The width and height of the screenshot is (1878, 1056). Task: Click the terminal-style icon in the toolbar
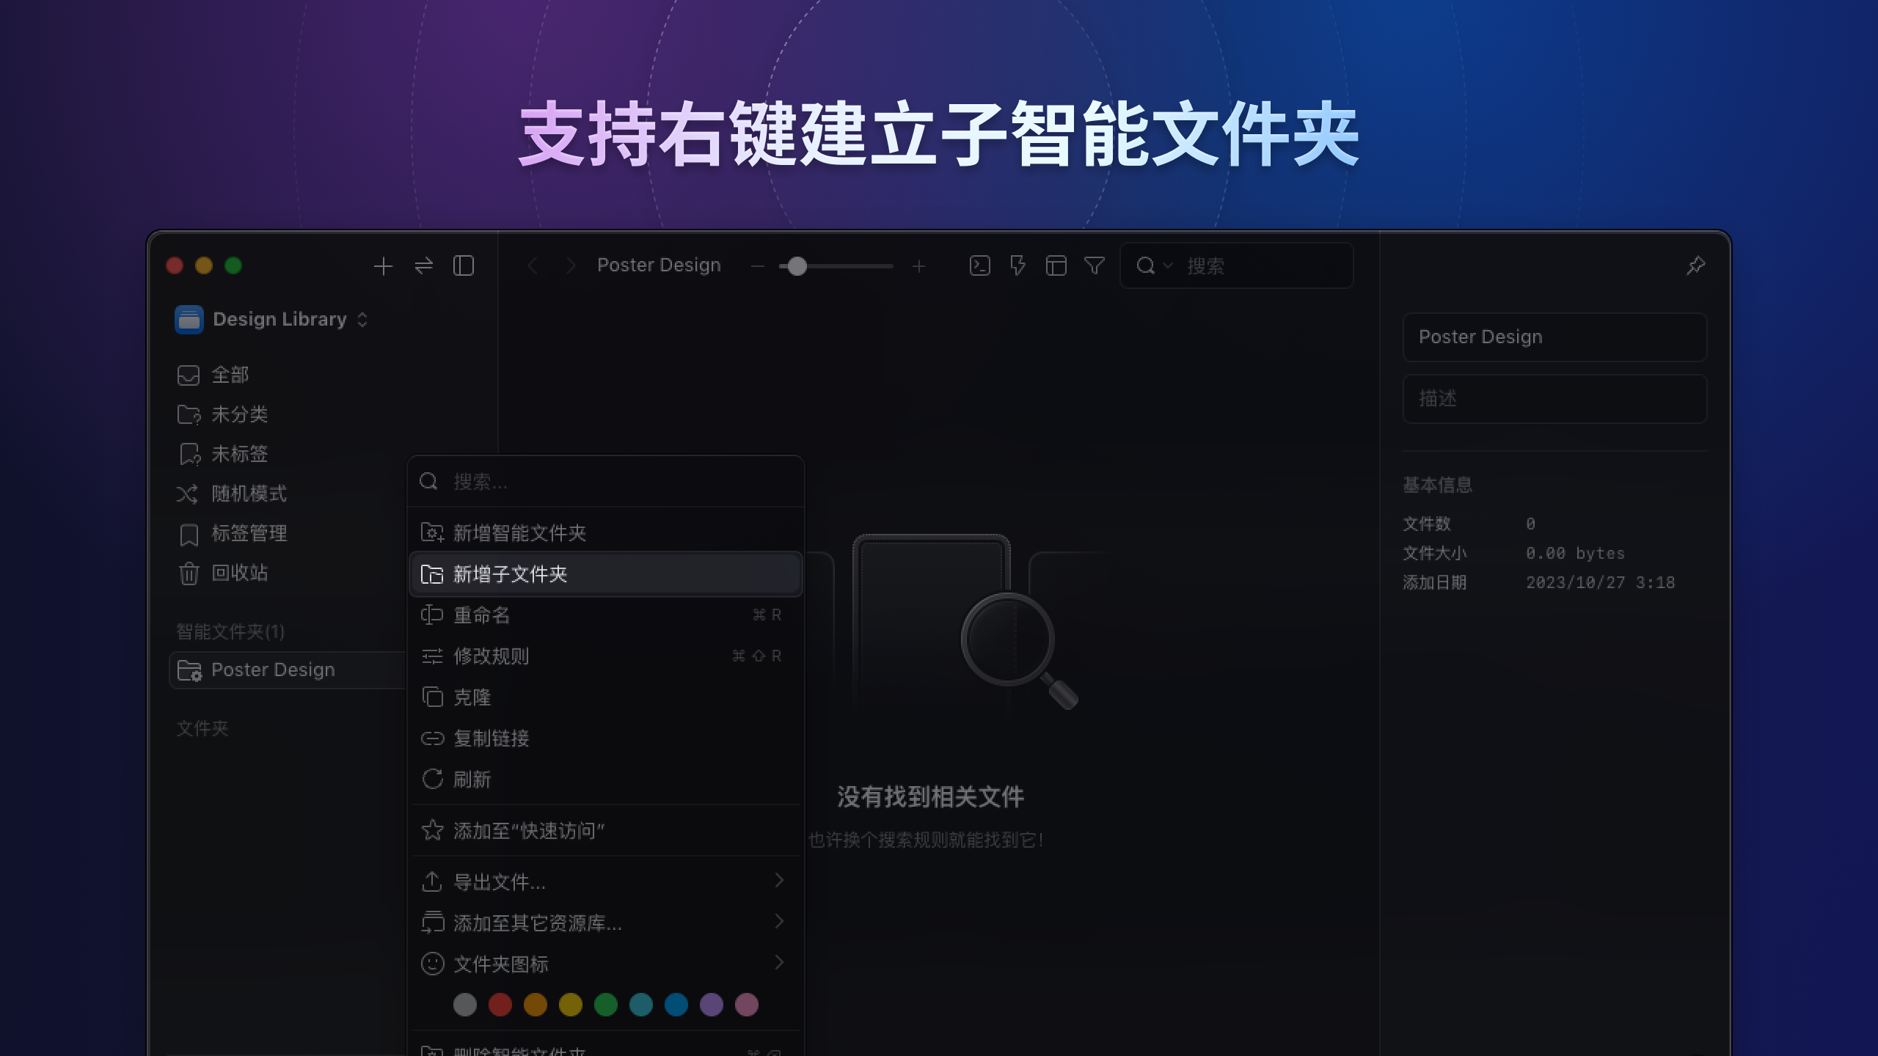click(979, 265)
